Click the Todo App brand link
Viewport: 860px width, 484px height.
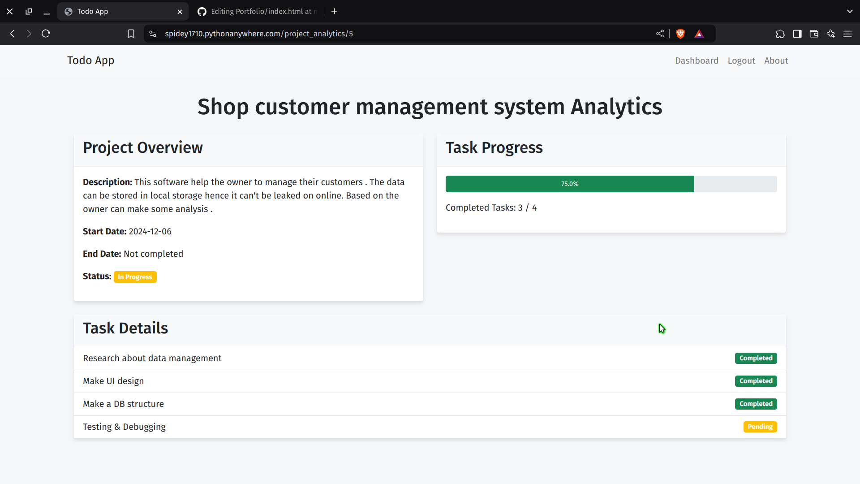(x=91, y=60)
